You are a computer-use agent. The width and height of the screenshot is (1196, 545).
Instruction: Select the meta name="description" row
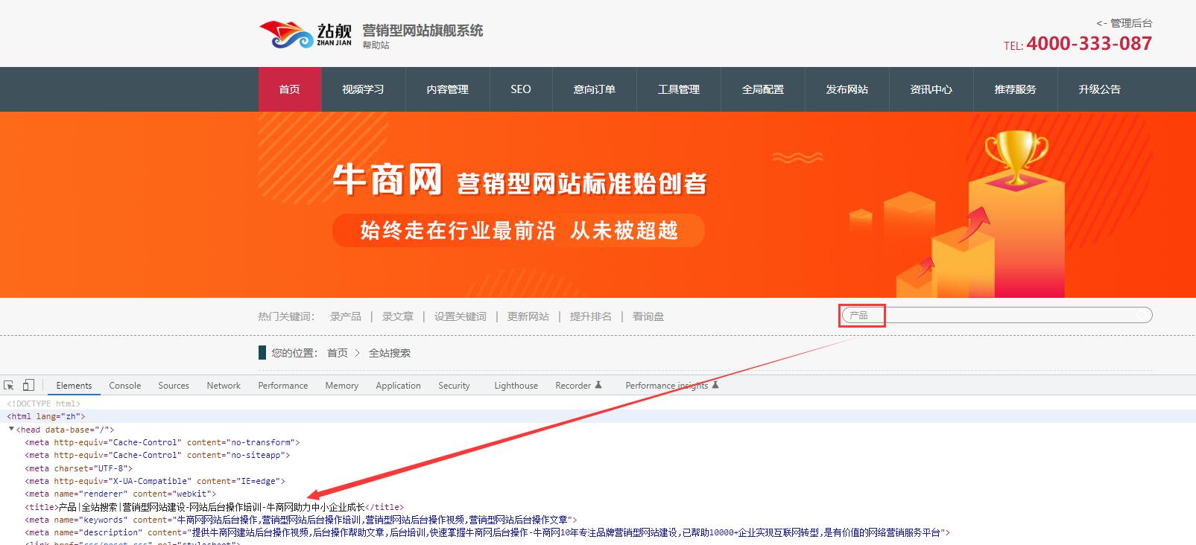pos(487,532)
